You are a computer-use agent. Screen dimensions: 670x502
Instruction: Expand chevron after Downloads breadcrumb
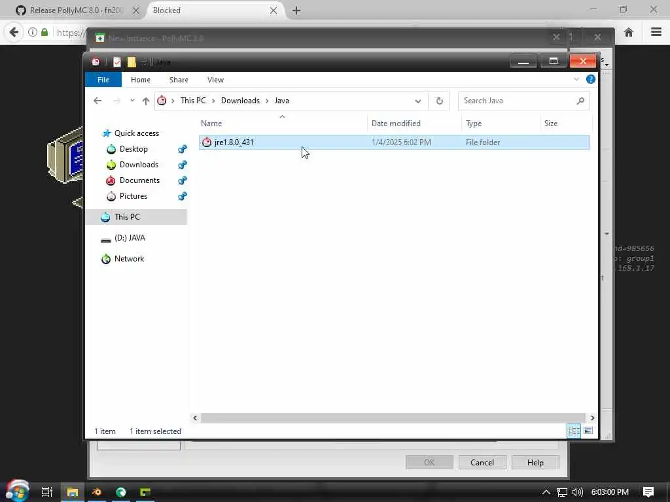tap(267, 101)
